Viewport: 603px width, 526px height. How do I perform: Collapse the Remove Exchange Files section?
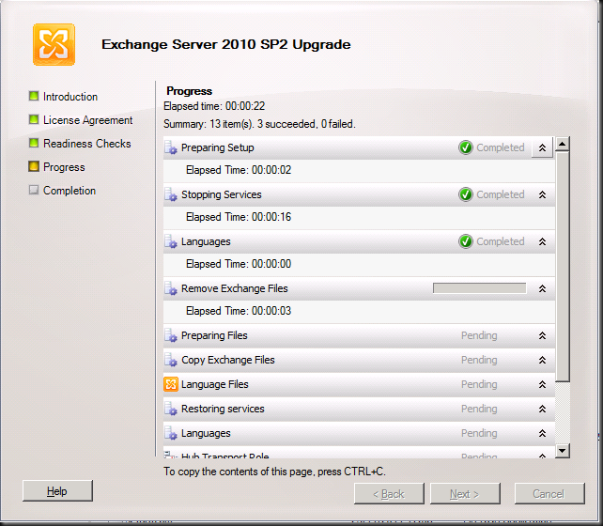(x=542, y=288)
